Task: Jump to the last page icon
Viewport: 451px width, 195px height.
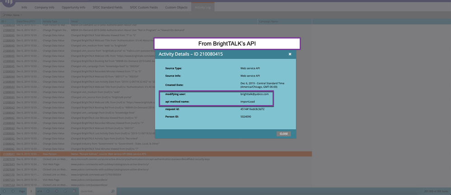Action: coord(56,191)
